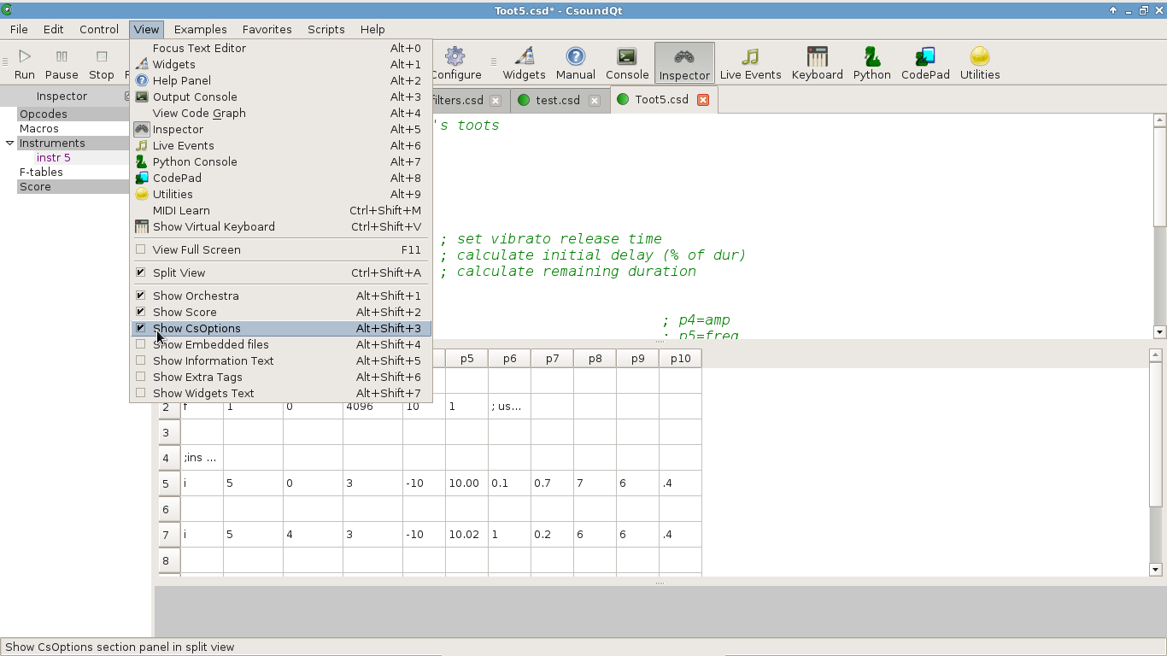Enable Show Information Text option

pos(281,360)
